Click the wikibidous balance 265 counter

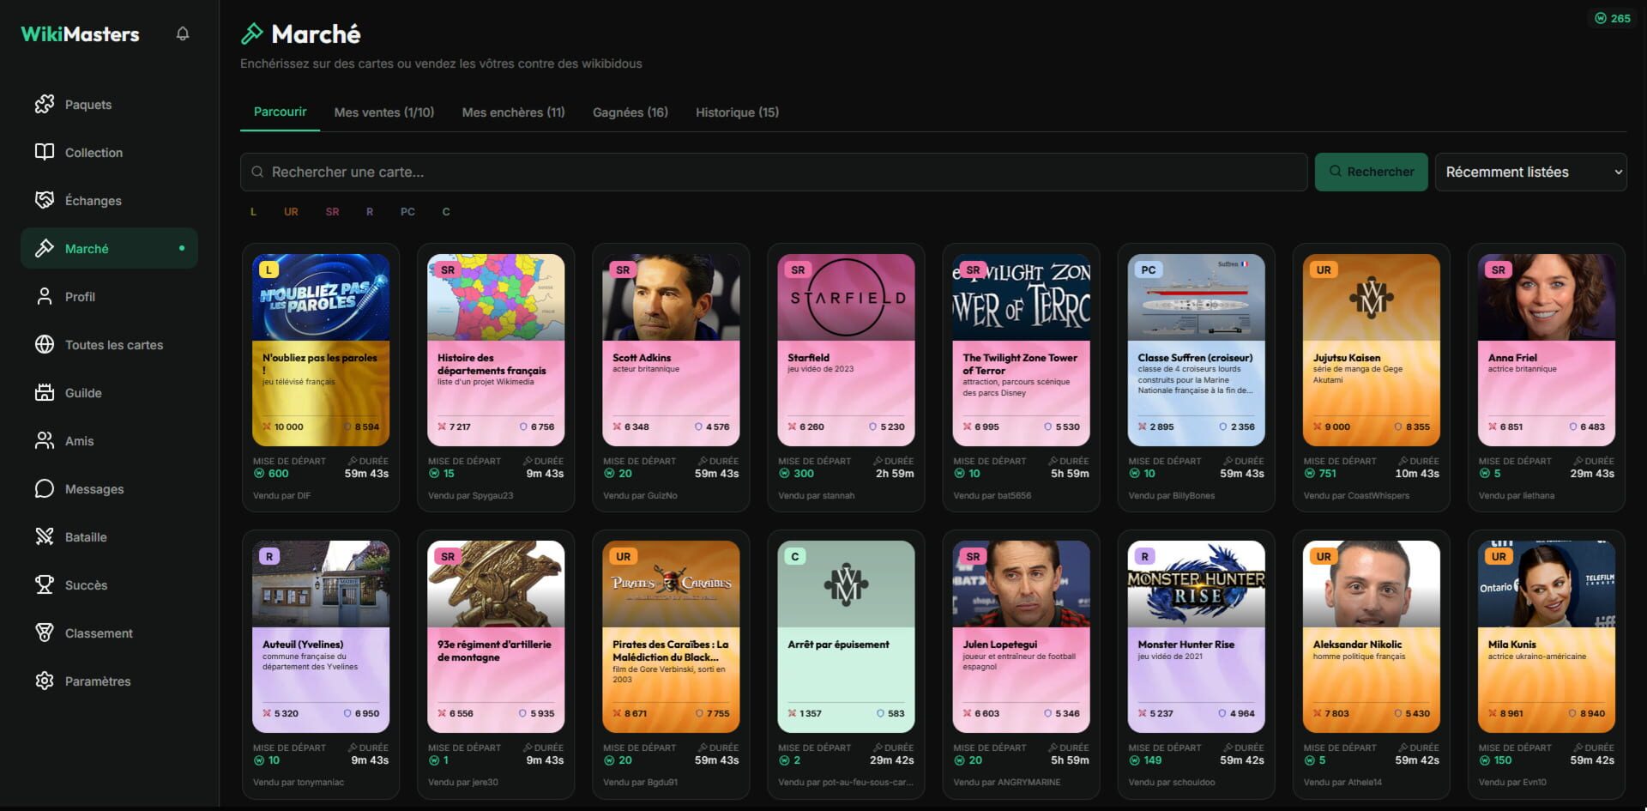pos(1613,18)
